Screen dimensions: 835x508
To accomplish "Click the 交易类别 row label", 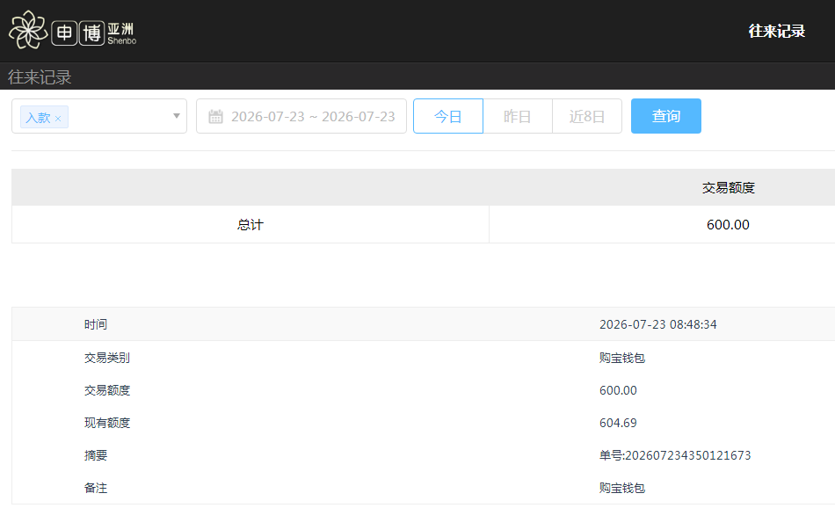I will tap(107, 358).
